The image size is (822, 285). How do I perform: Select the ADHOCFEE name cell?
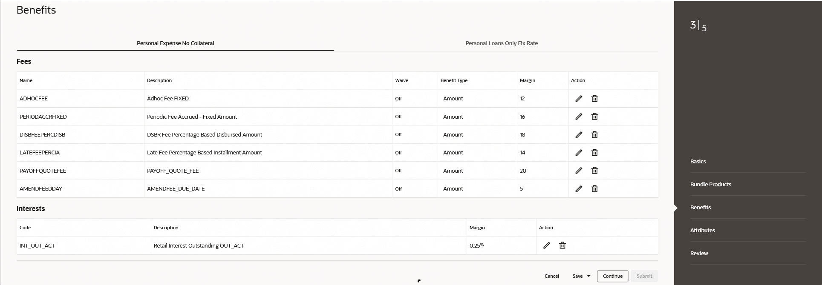click(34, 99)
